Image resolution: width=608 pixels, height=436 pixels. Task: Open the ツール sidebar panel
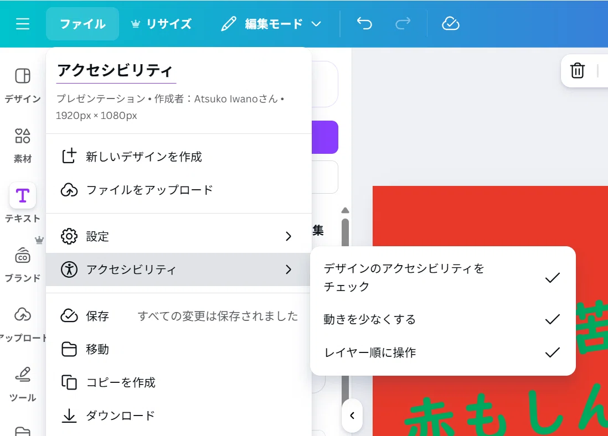23,385
